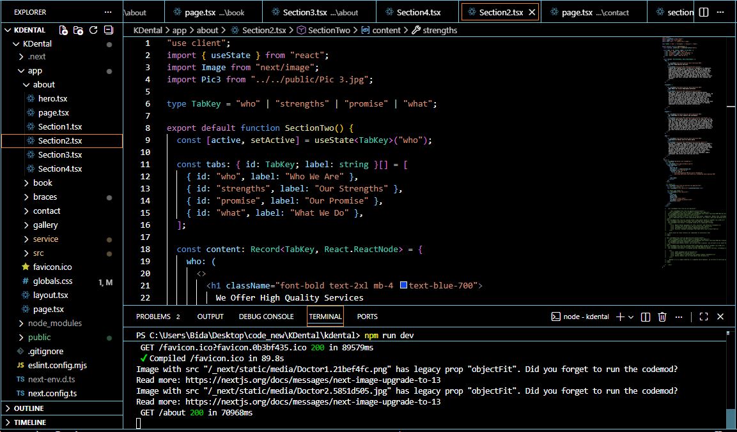Click the KDental breadcrumb segment
This screenshot has width=737, height=432.
148,31
